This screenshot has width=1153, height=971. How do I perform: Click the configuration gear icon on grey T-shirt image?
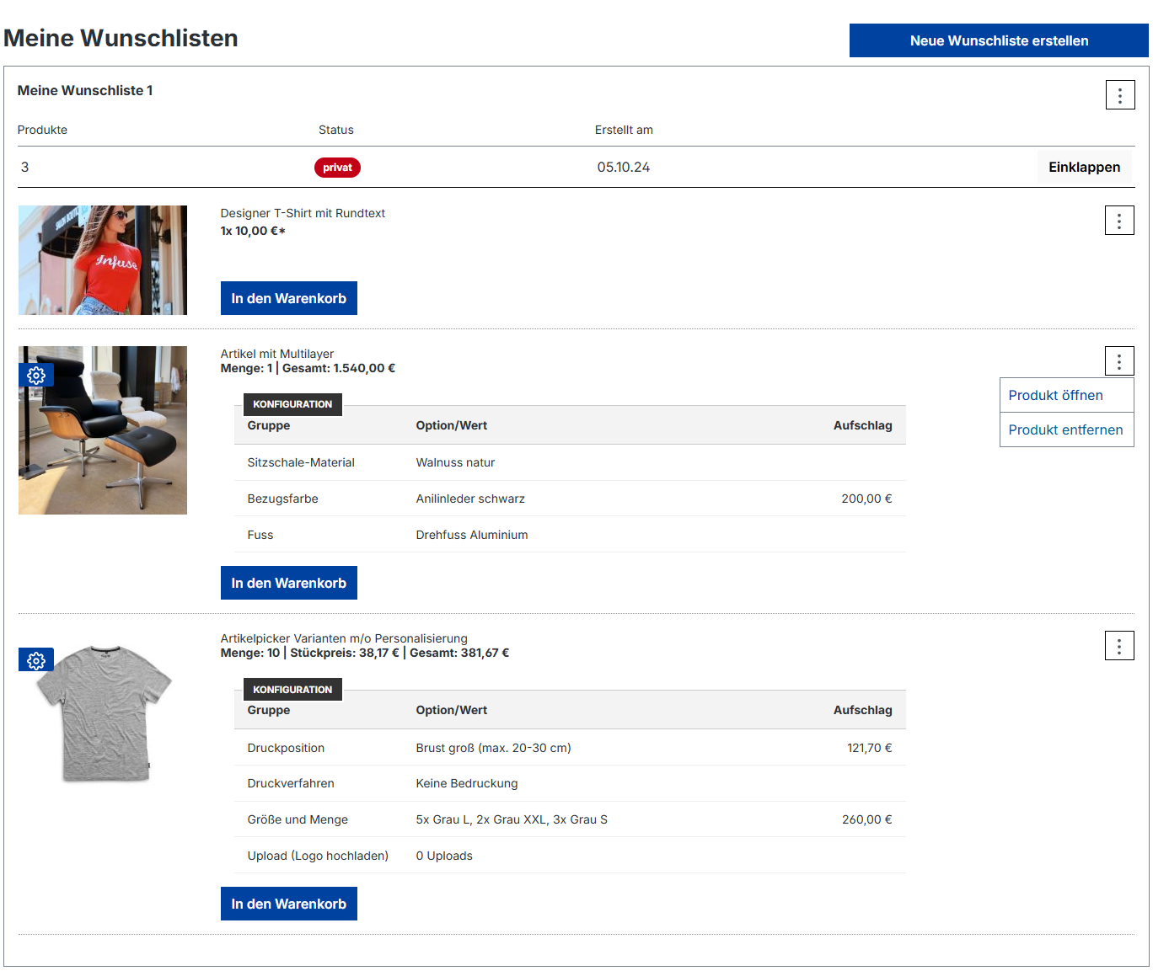36,660
